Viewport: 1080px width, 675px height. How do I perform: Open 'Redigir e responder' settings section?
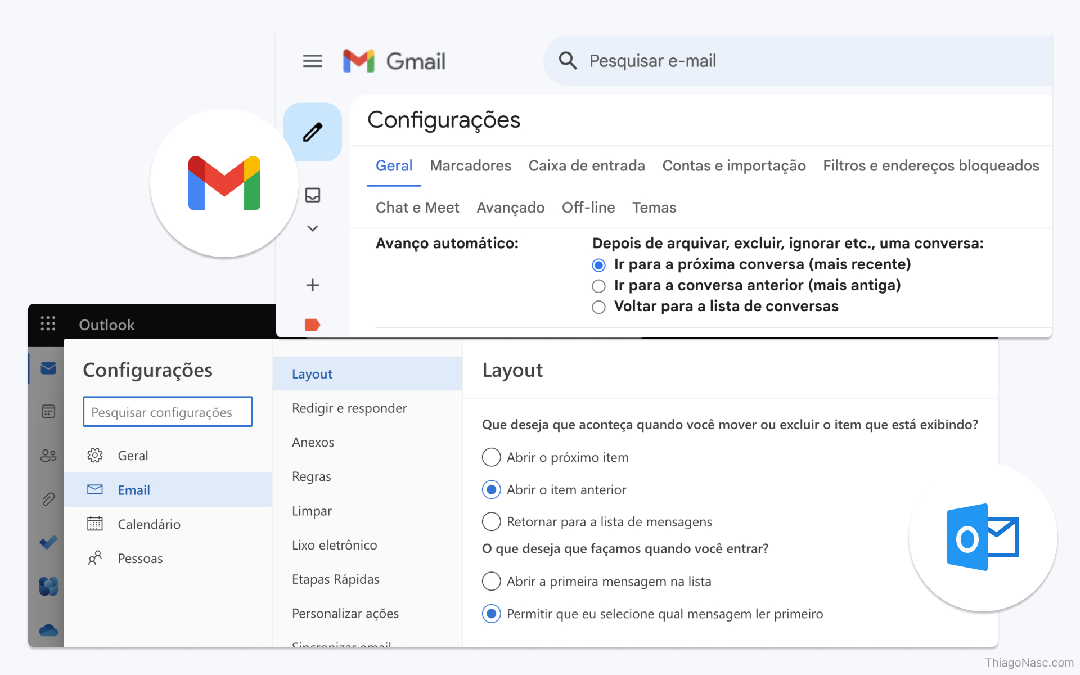(x=349, y=408)
